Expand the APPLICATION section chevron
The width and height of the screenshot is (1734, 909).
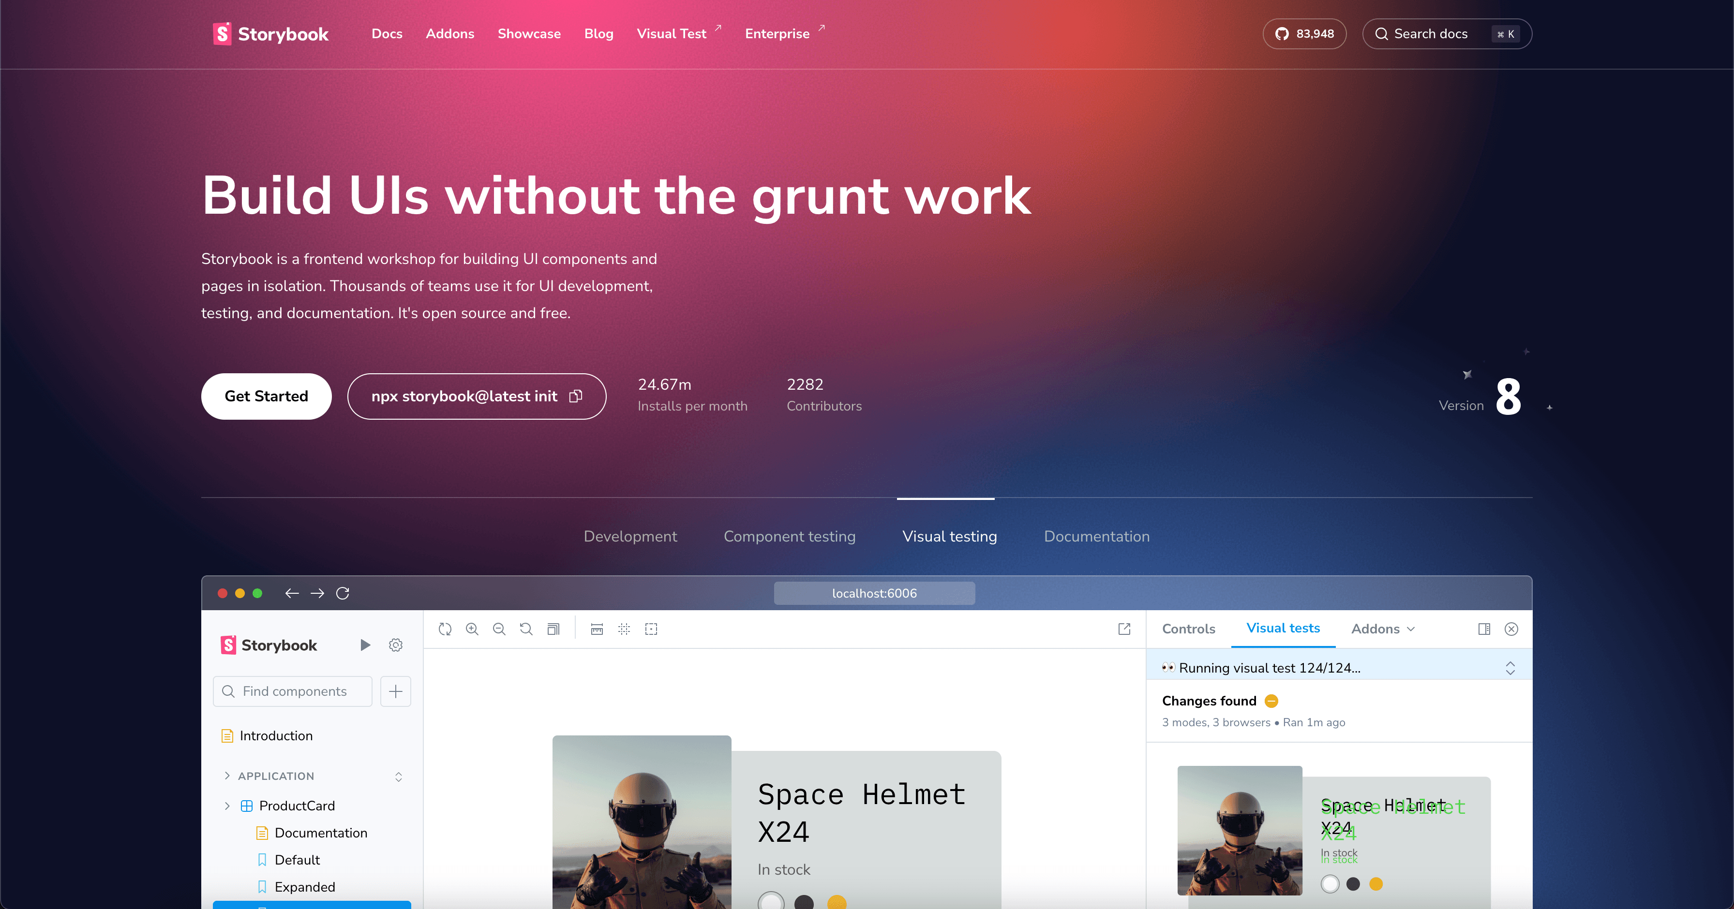(x=227, y=776)
